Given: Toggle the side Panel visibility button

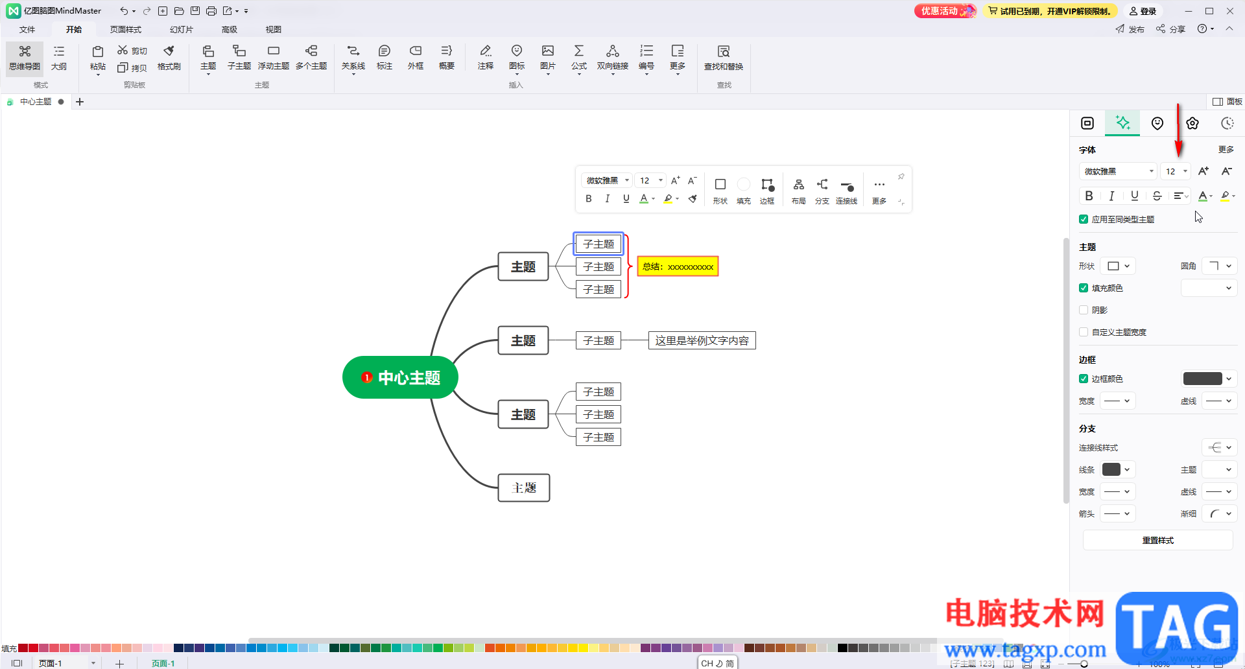Looking at the screenshot, I should (1227, 102).
